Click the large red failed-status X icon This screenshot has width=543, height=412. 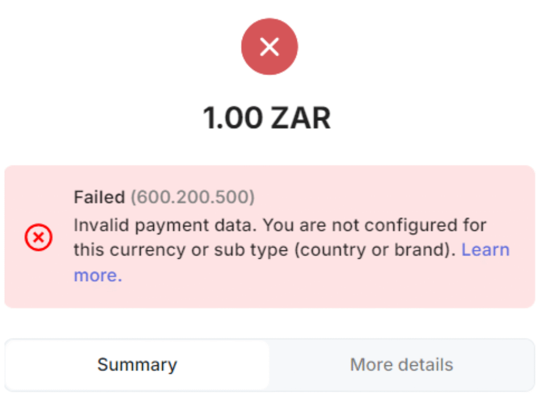coord(269,47)
